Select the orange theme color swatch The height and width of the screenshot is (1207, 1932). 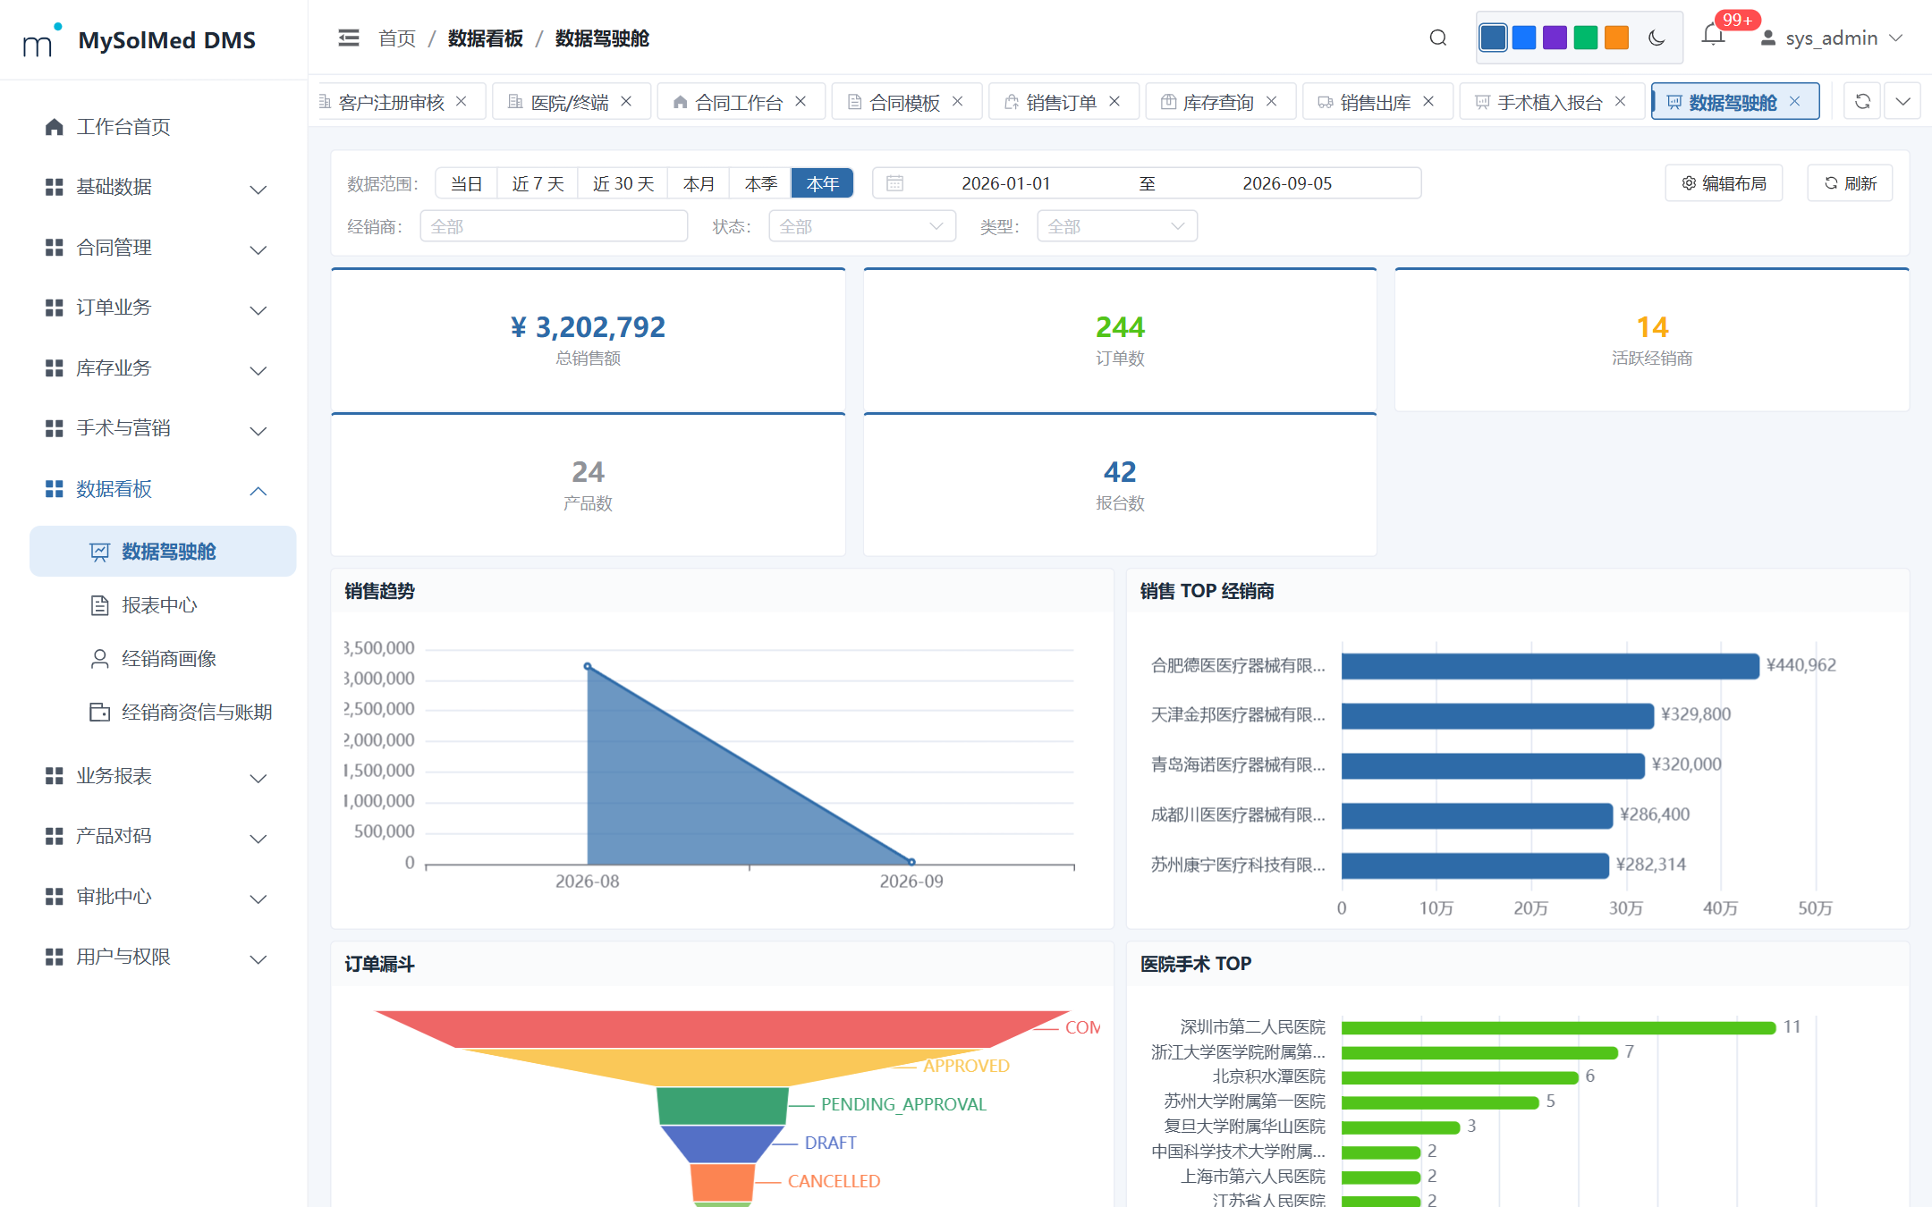tap(1617, 38)
